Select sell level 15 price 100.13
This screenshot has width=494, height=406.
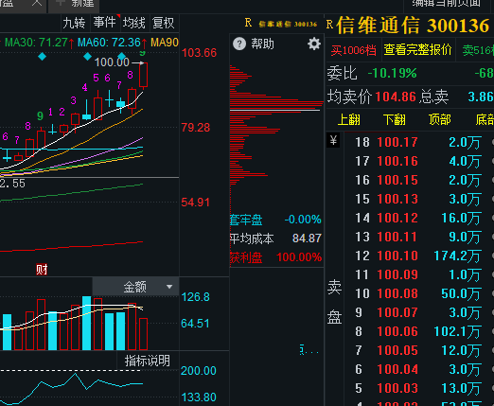point(397,199)
